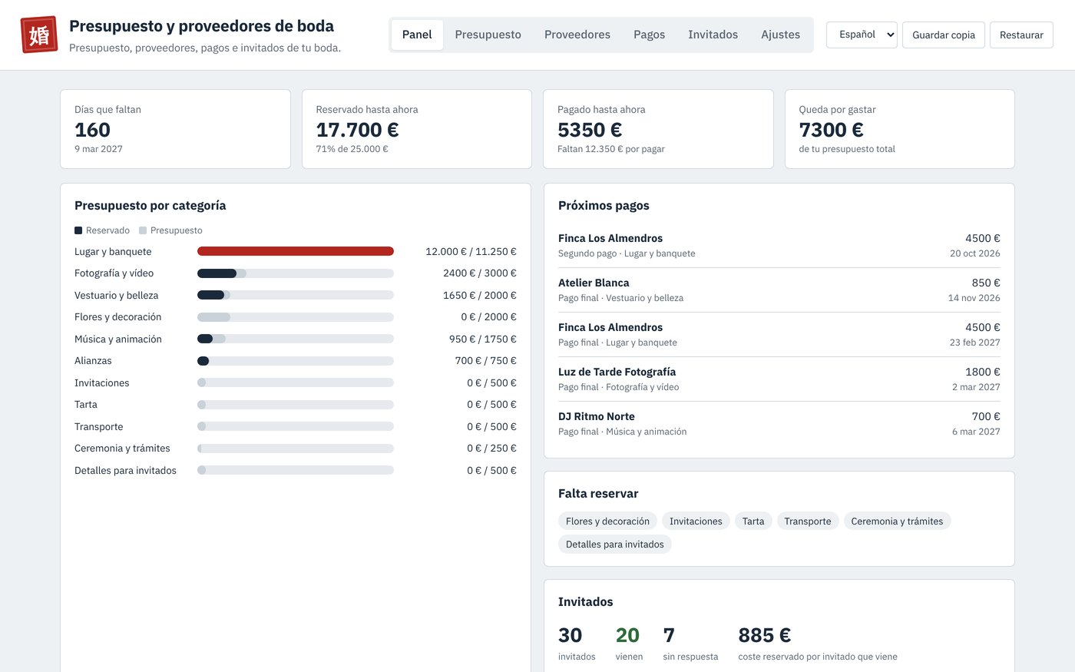Screen dimensions: 1075x672
Task: Click the red wedding app logo icon
Action: tap(39, 35)
